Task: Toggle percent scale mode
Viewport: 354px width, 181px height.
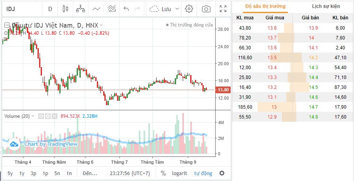Action: pyautogui.click(x=163, y=173)
